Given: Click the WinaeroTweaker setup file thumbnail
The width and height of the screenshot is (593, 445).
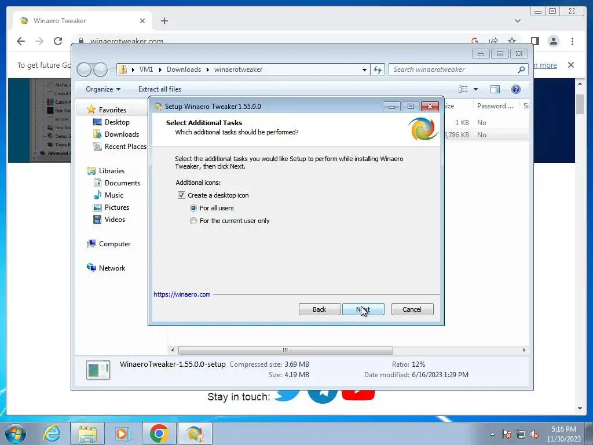Looking at the screenshot, I should click(x=98, y=370).
